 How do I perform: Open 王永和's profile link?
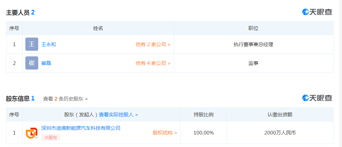[49, 44]
